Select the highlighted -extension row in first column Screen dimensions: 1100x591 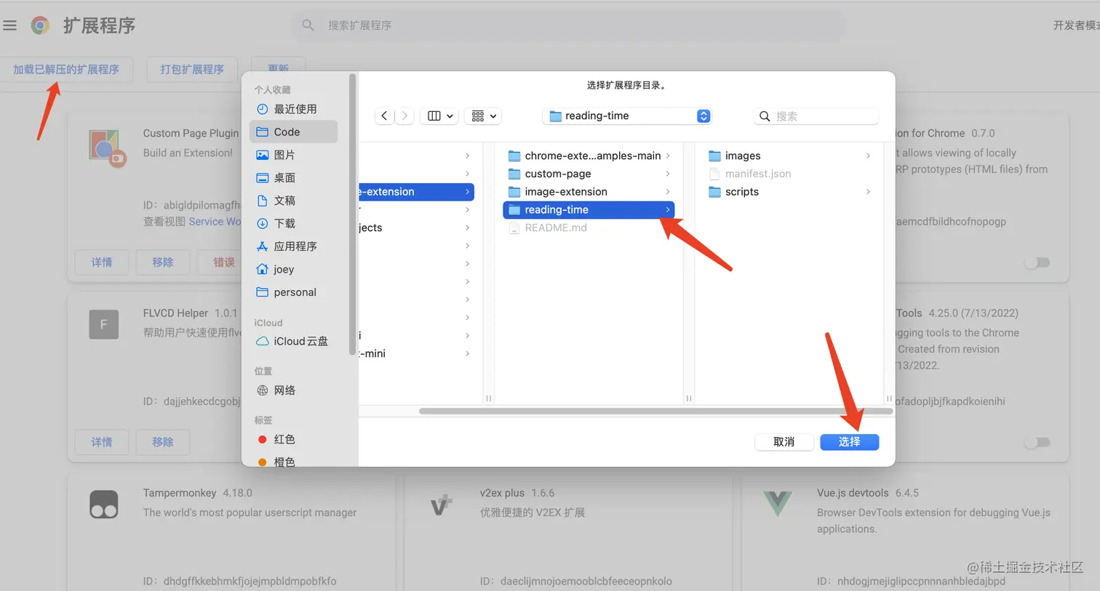coord(416,192)
